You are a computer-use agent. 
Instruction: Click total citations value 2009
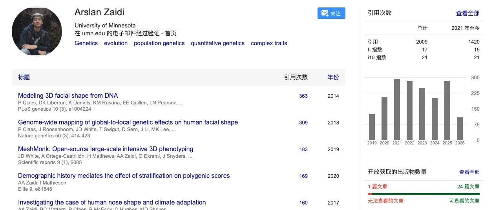pyautogui.click(x=422, y=42)
